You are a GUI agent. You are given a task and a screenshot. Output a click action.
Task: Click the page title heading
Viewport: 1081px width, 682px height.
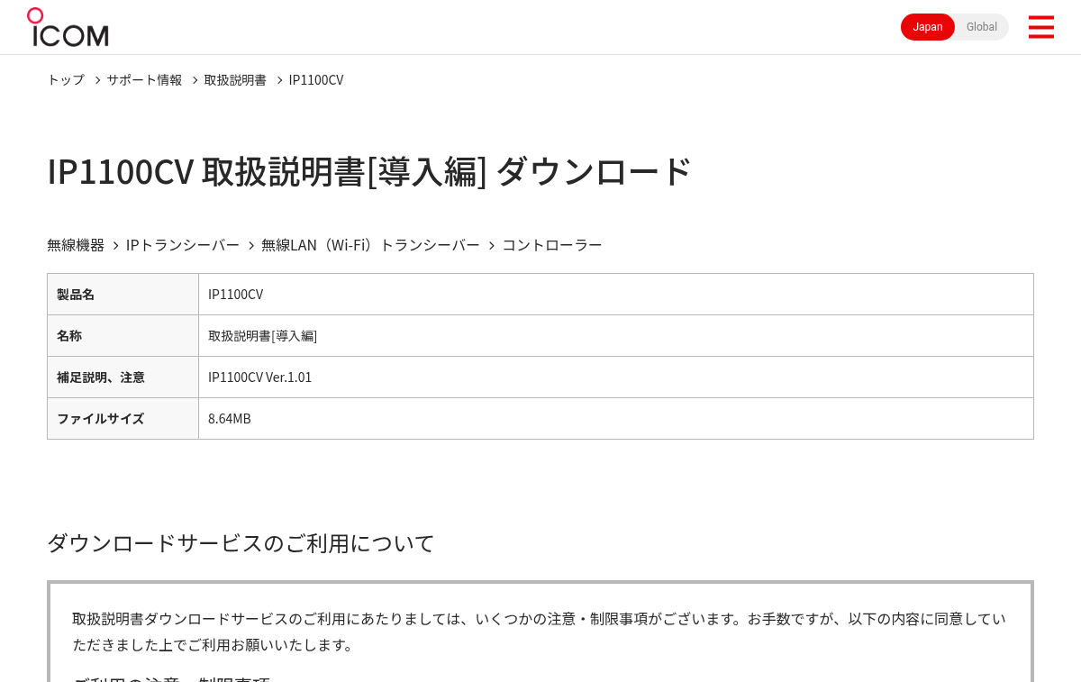click(369, 171)
